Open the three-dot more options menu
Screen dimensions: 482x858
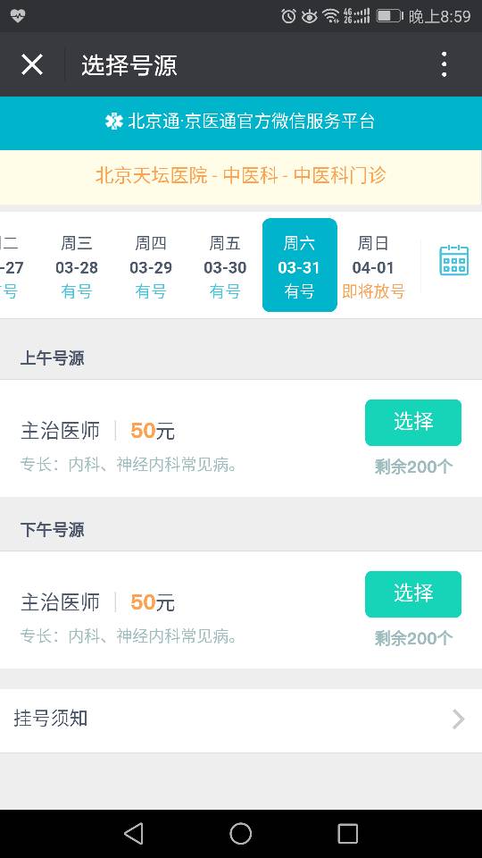445,64
